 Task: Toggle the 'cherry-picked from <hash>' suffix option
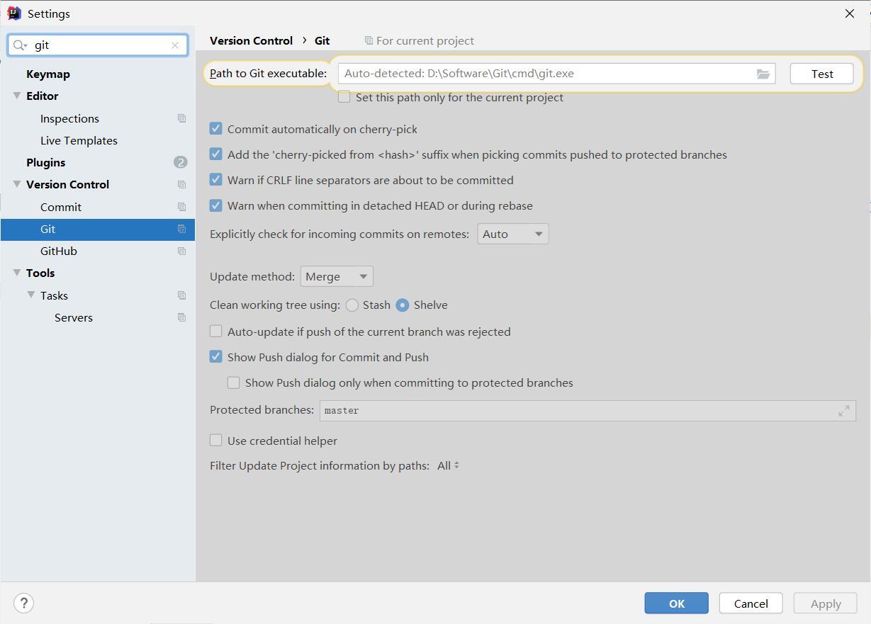click(x=216, y=154)
